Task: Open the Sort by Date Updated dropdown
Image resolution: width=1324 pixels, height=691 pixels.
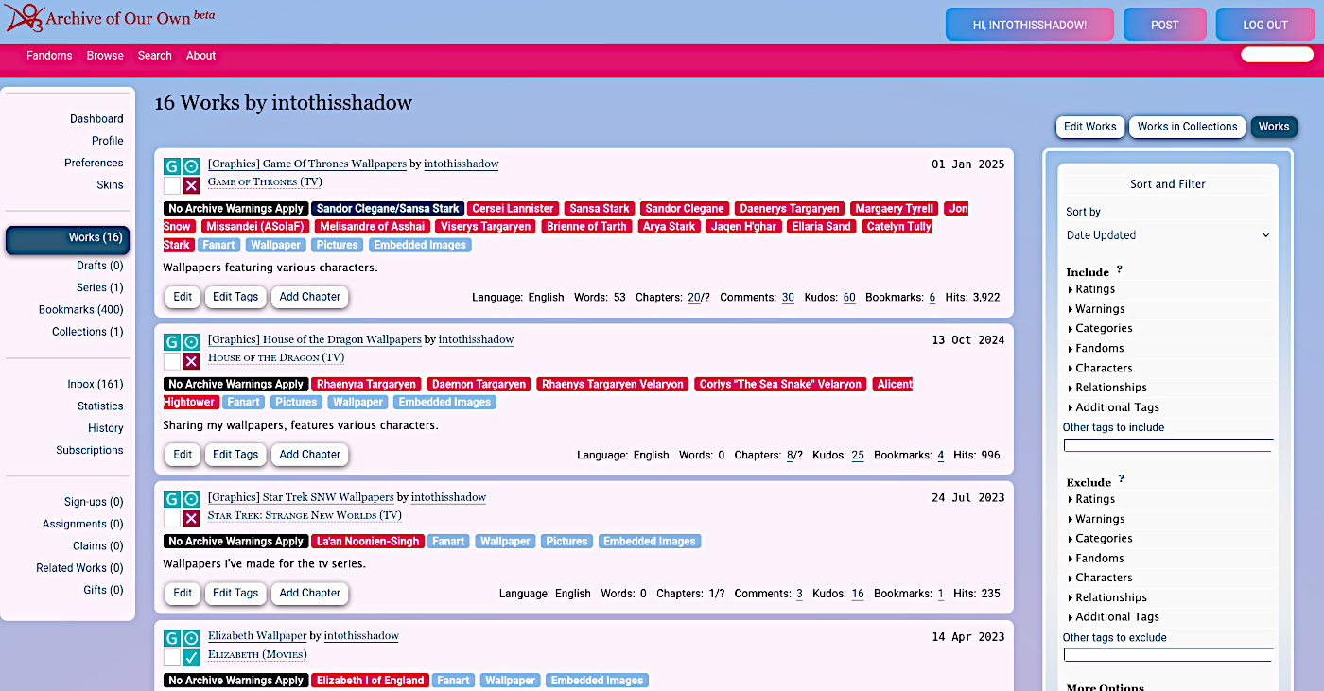Action: click(x=1168, y=234)
